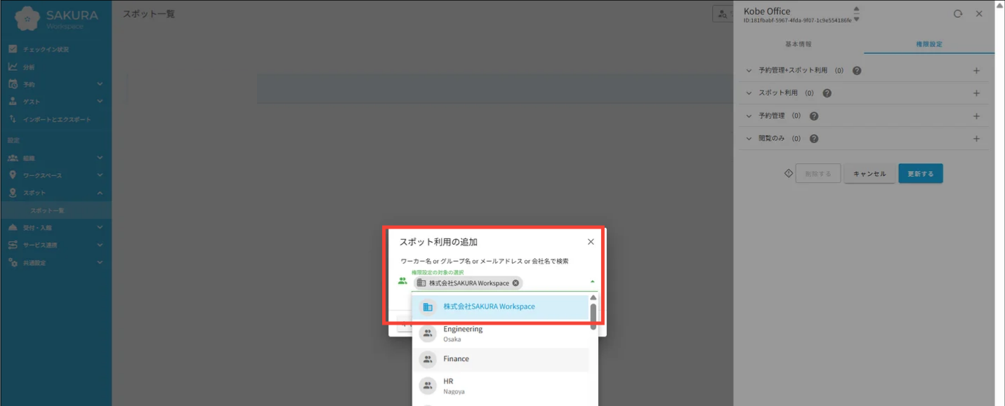Click the dropdown list scroll-up arrow
This screenshot has width=1005, height=406.
(593, 298)
